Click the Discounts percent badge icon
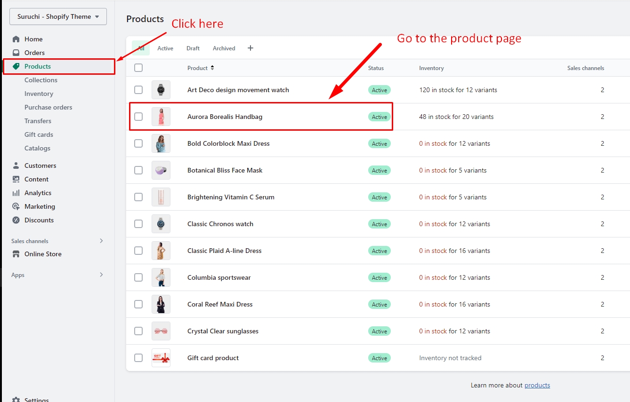Image resolution: width=630 pixels, height=402 pixels. tap(16, 220)
